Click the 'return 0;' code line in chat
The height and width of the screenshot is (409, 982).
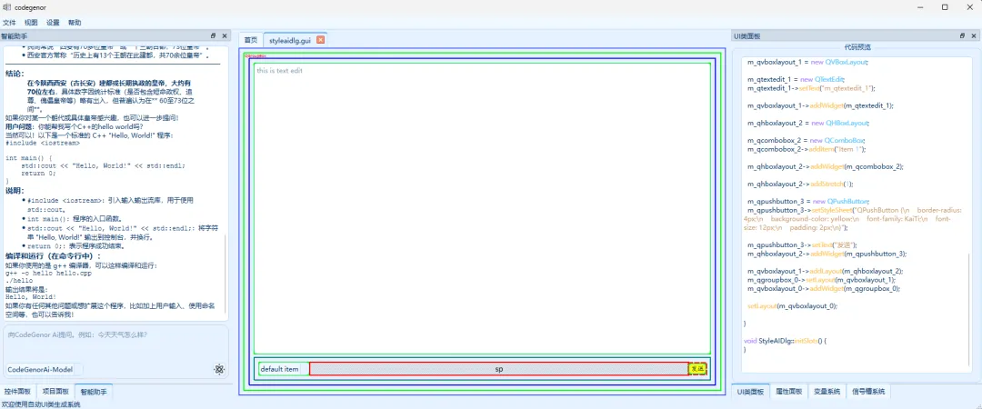pyautogui.click(x=41, y=174)
